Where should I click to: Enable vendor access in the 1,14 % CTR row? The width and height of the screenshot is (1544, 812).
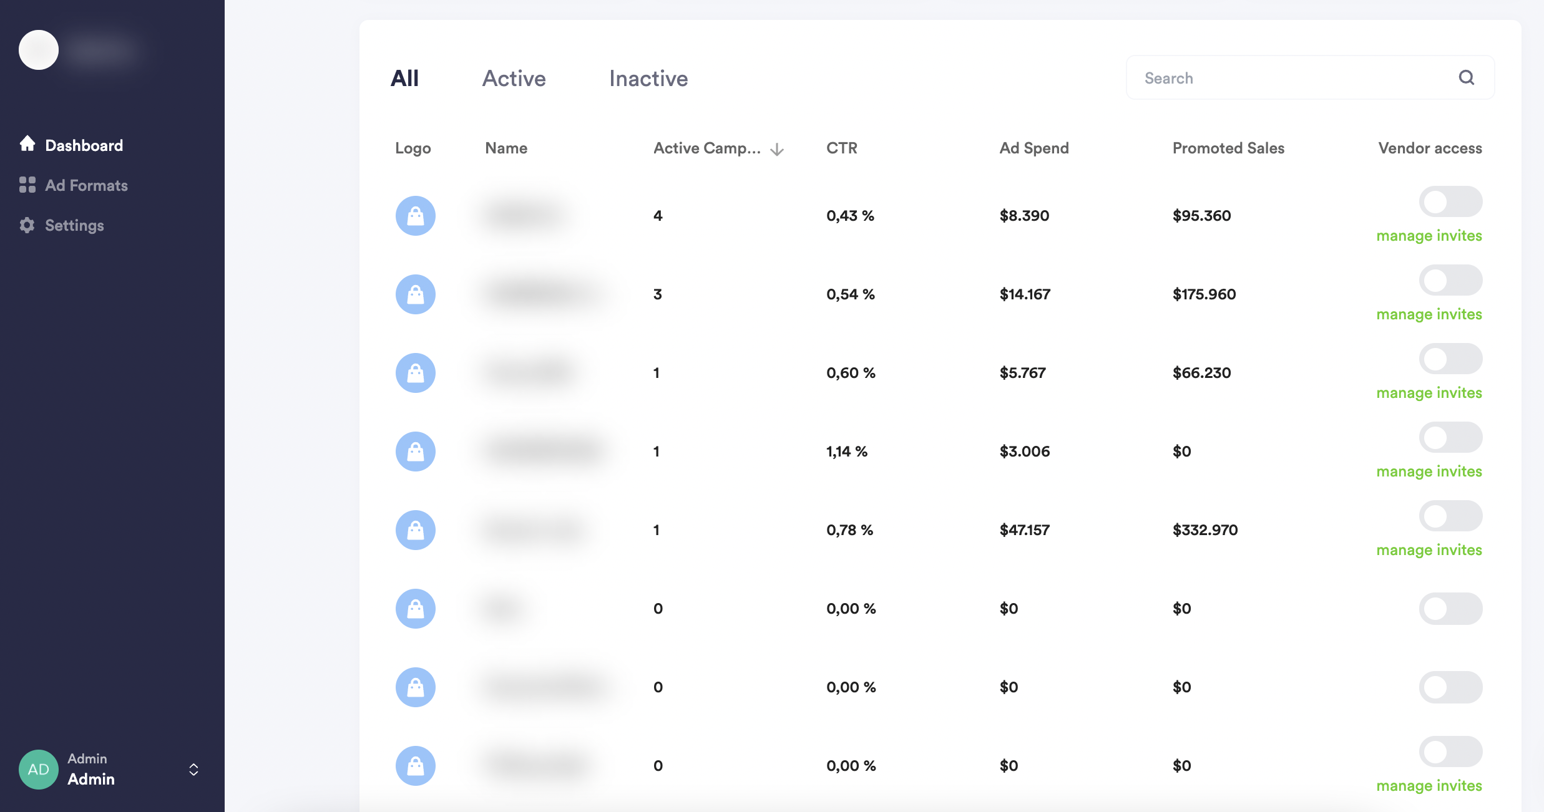point(1450,437)
